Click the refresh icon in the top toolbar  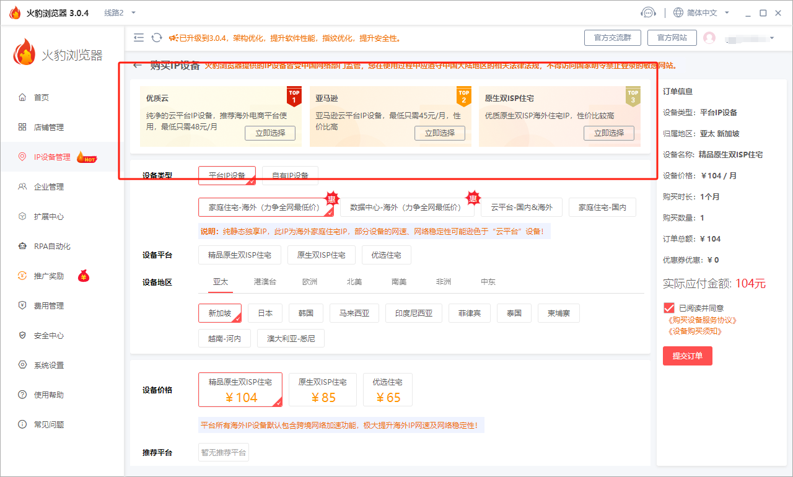click(156, 37)
